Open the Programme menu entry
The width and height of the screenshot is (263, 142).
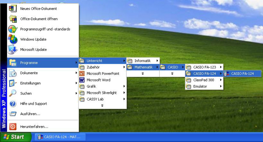(x=43, y=63)
